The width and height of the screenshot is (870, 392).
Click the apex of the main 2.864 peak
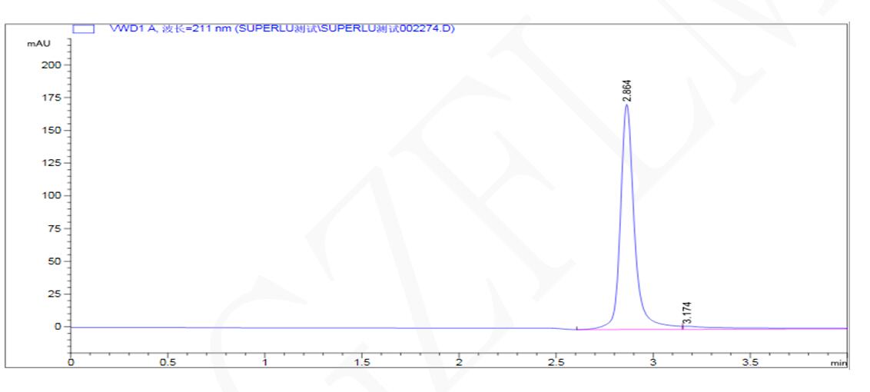[627, 105]
